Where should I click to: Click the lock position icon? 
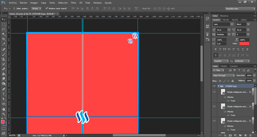pyautogui.click(x=228, y=81)
